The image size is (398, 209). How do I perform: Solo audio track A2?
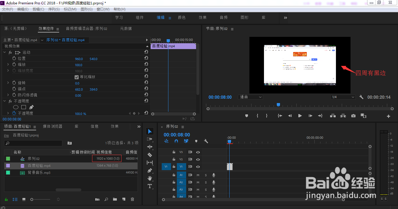[206, 182]
